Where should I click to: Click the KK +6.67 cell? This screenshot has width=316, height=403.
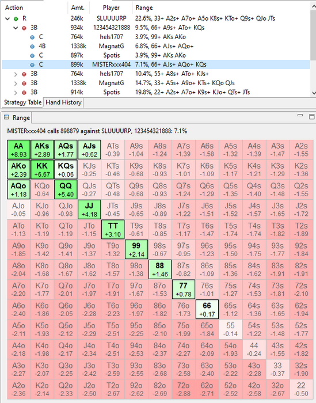click(x=42, y=170)
